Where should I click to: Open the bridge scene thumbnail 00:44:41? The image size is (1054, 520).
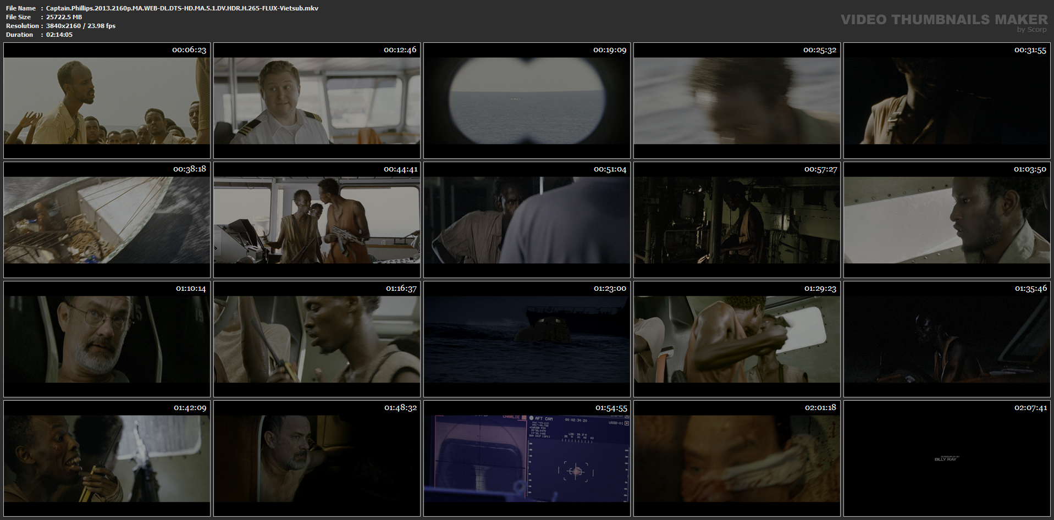317,220
